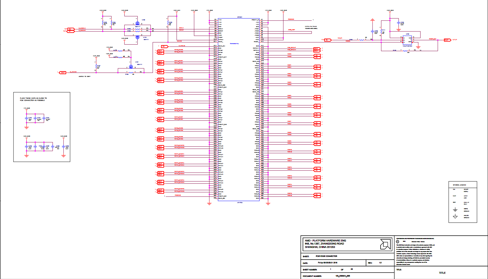Click the digital ground symbol in legend
The image size is (488, 279).
point(455,210)
